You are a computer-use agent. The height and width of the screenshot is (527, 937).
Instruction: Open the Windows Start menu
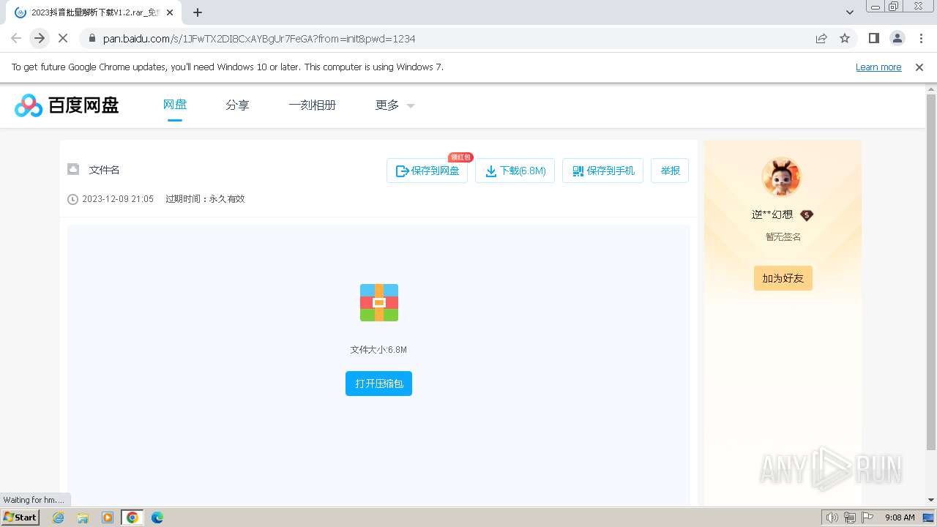20,517
